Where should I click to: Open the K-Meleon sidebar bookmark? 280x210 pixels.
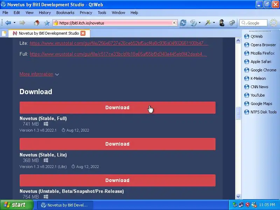pyautogui.click(x=255, y=78)
